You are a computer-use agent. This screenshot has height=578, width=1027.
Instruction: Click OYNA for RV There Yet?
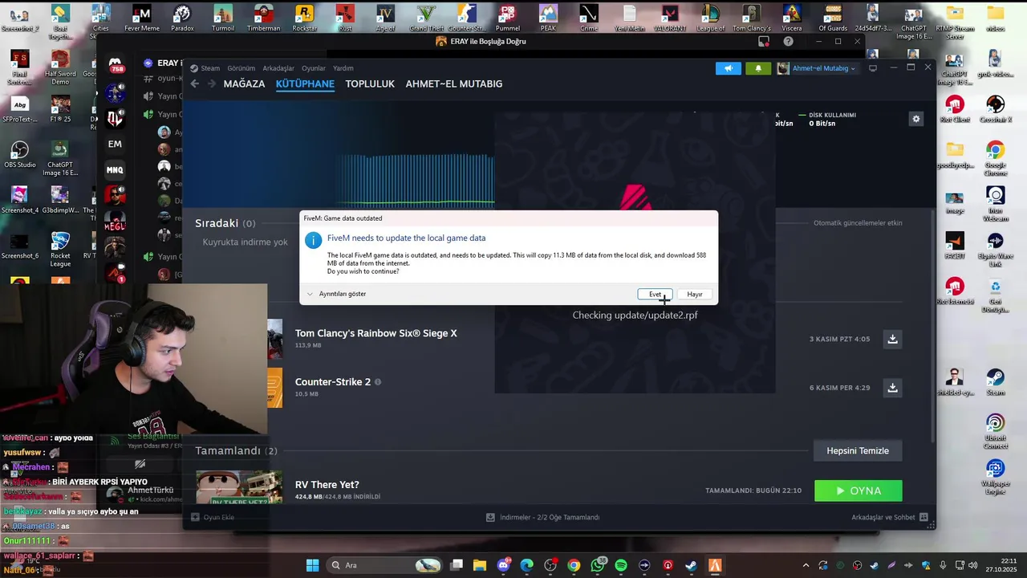tap(858, 490)
